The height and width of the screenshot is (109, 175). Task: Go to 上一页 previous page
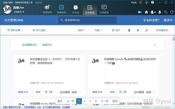point(70,101)
